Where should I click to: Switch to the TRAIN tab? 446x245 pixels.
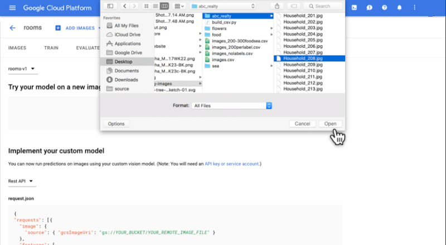51,48
